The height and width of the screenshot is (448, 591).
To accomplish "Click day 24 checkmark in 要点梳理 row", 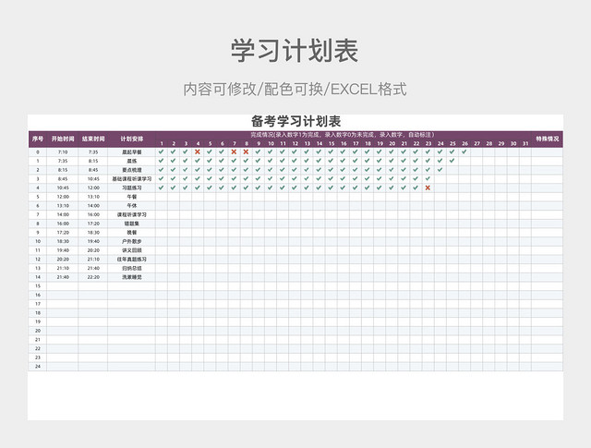I will [440, 170].
